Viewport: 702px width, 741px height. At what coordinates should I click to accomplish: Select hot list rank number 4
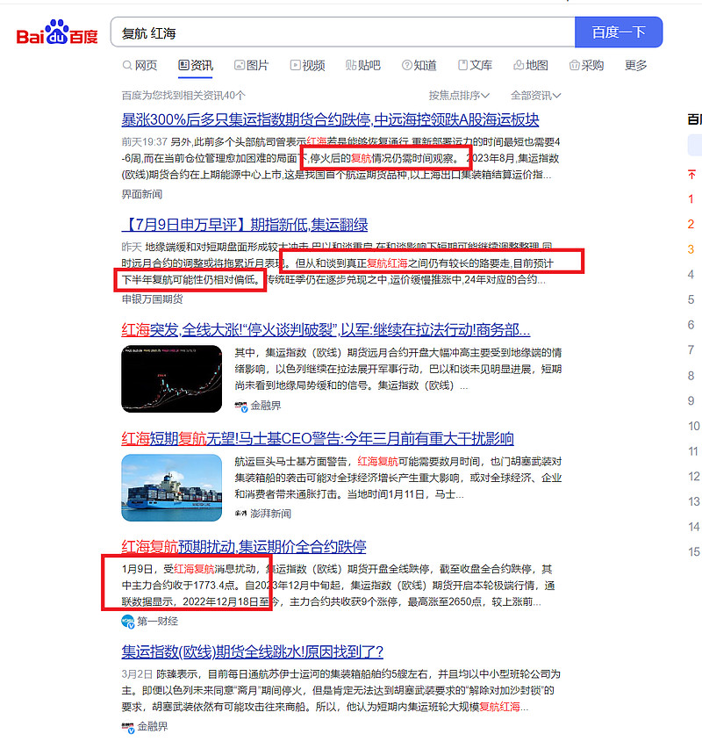click(691, 275)
